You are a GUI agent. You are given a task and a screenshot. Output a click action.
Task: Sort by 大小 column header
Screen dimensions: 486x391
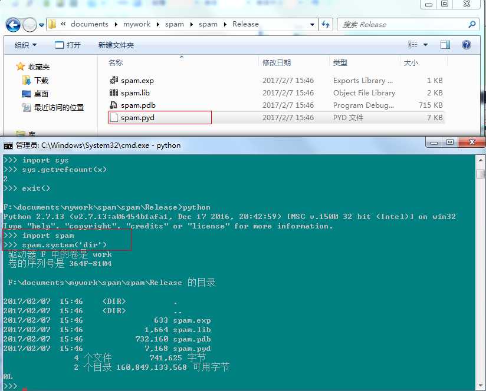click(411, 63)
